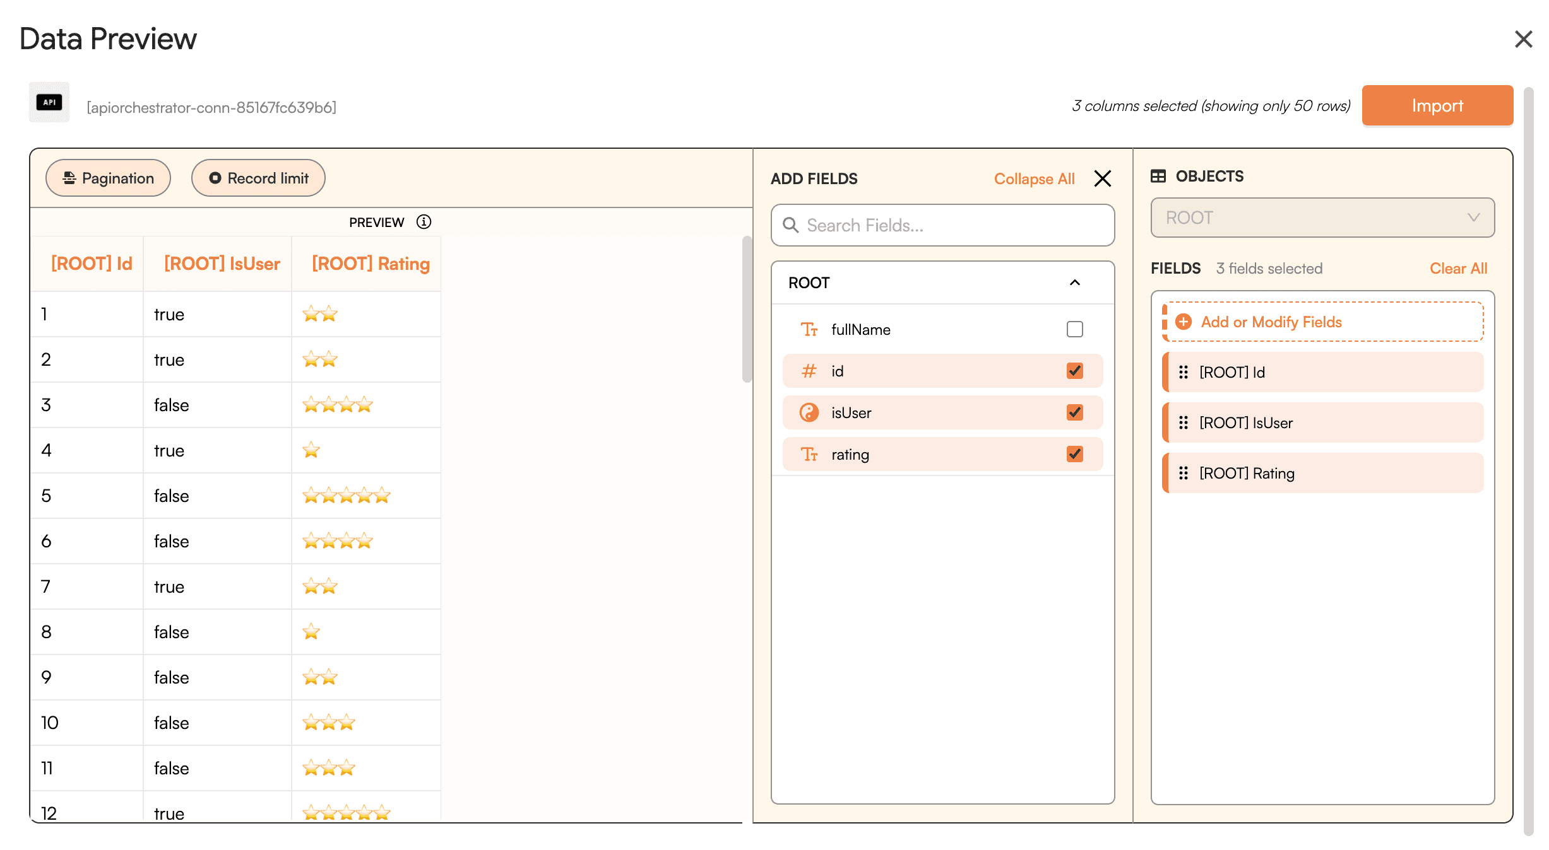Click the dialog's right-side scrollbar
The height and width of the screenshot is (850, 1549).
[1528, 460]
